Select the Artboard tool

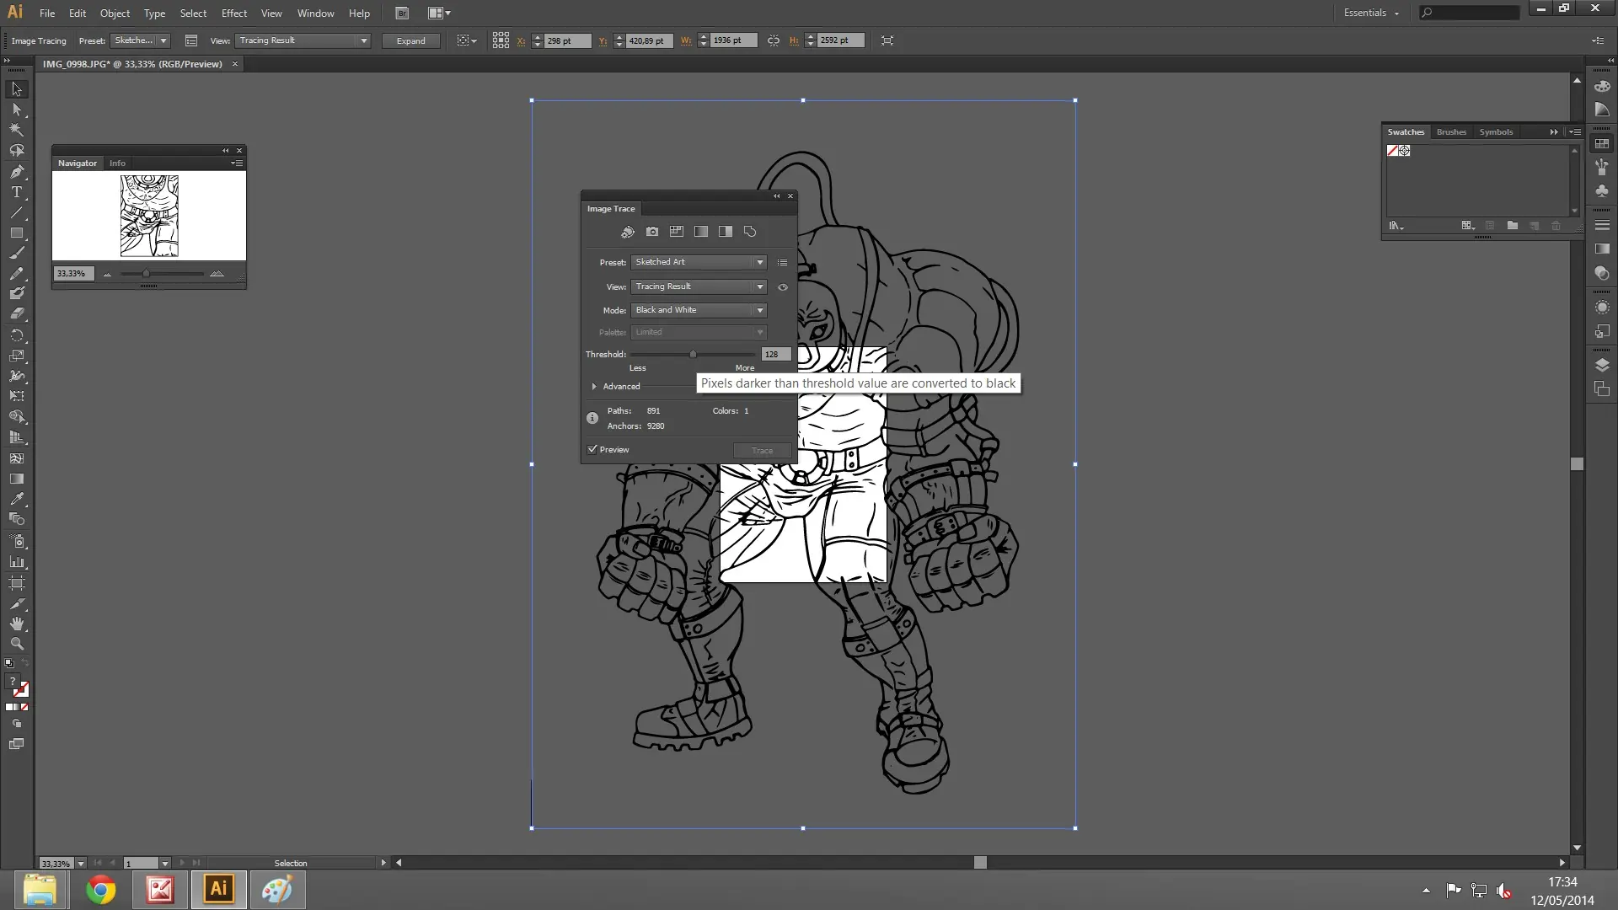(17, 583)
